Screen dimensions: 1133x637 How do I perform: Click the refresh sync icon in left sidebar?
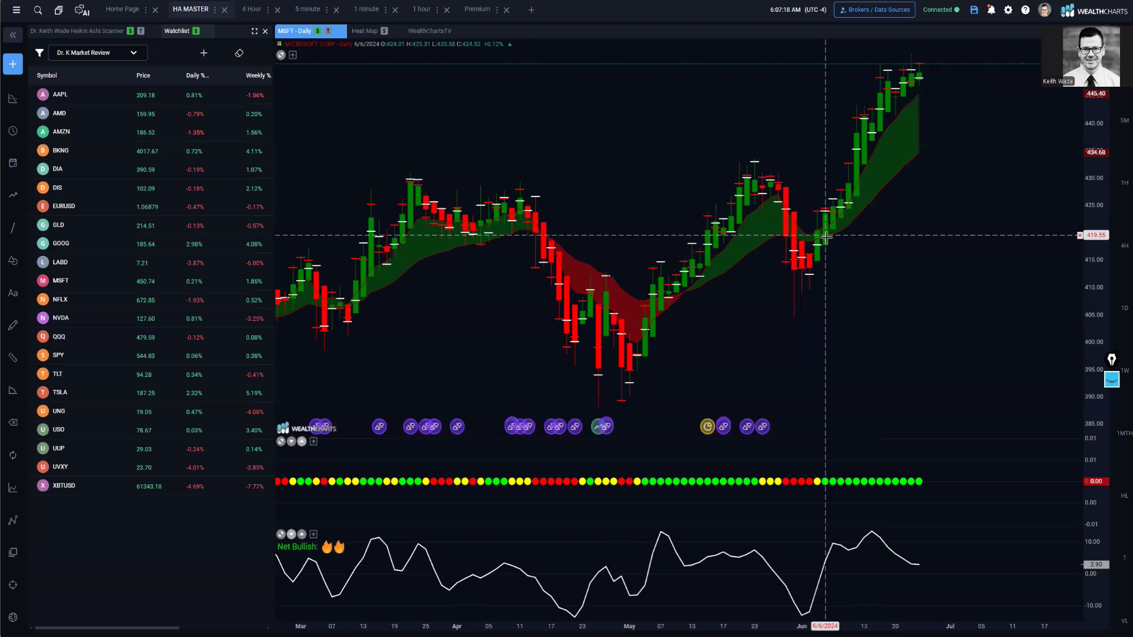(13, 455)
